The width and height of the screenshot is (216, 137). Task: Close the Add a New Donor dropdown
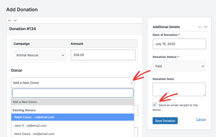point(73,82)
